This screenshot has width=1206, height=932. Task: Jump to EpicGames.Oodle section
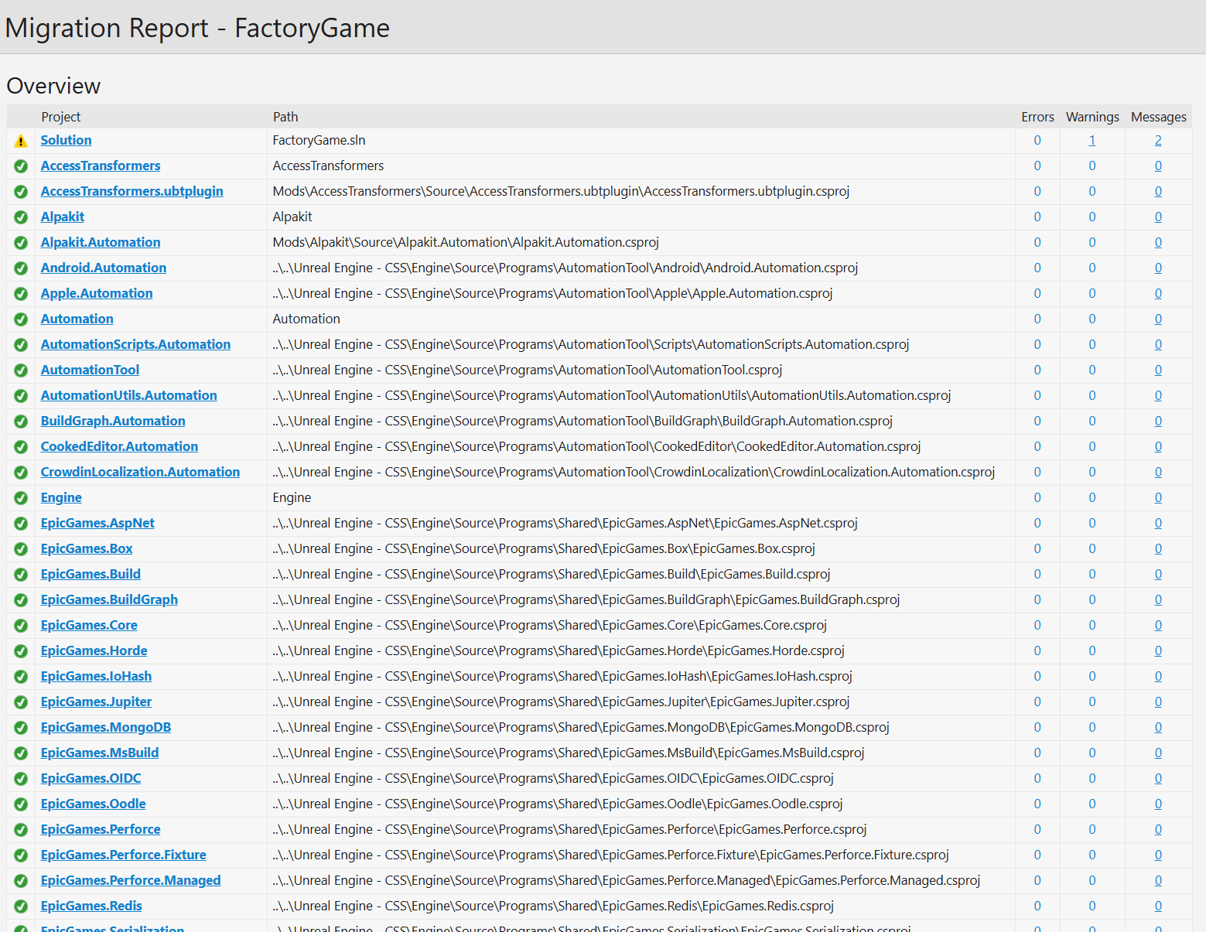[x=93, y=804]
